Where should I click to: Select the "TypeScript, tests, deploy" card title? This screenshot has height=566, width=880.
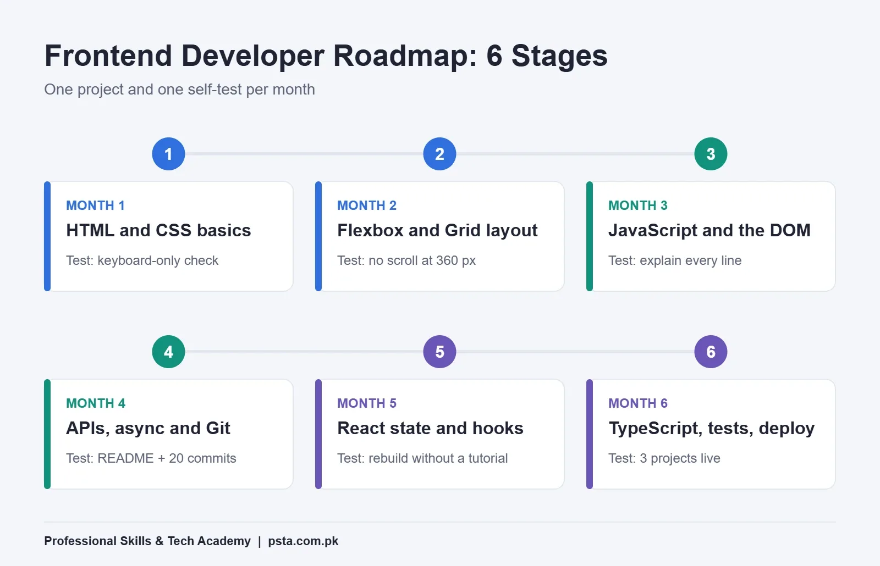pos(711,429)
